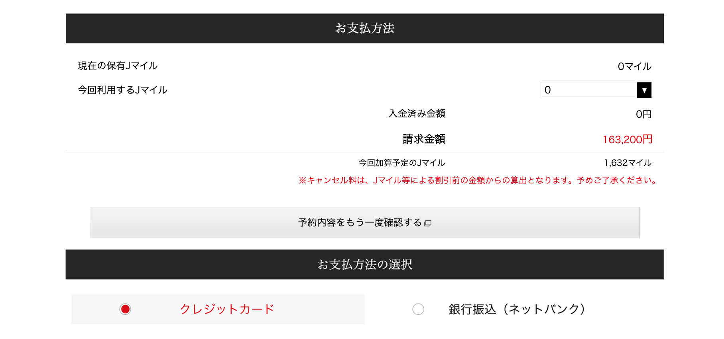Click the お支払方法 header bar
724x339 pixels.
click(x=364, y=28)
